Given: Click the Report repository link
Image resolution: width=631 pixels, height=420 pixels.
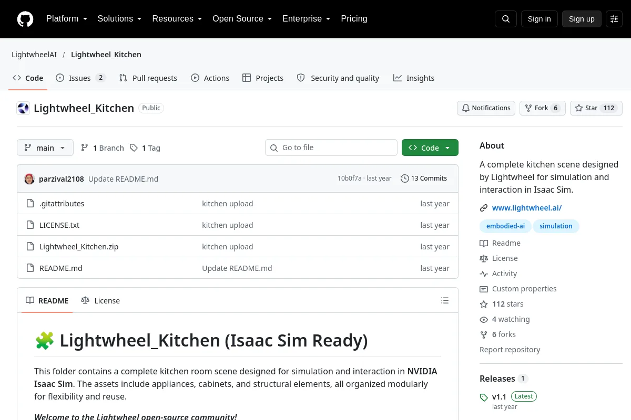Looking at the screenshot, I should (x=510, y=350).
